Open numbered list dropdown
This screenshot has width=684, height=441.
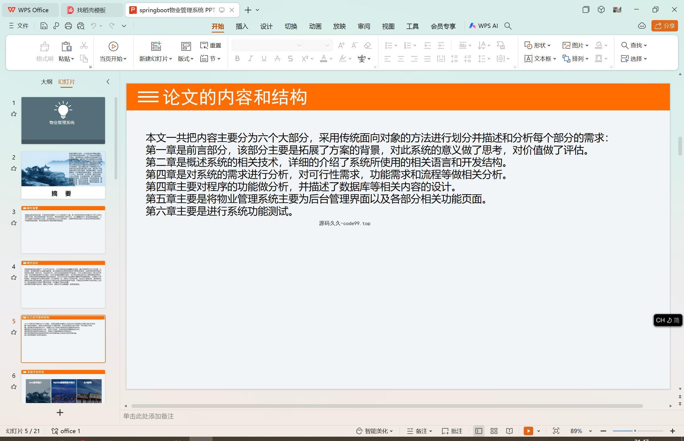[x=415, y=45]
